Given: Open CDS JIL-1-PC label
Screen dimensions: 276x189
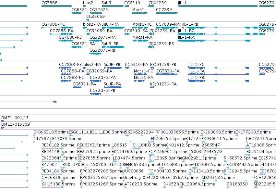Looking at the screenshot, I should coord(196,65).
